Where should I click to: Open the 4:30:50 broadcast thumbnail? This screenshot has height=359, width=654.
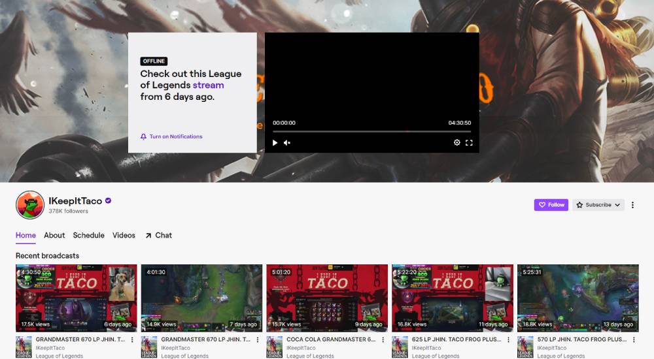pyautogui.click(x=77, y=298)
